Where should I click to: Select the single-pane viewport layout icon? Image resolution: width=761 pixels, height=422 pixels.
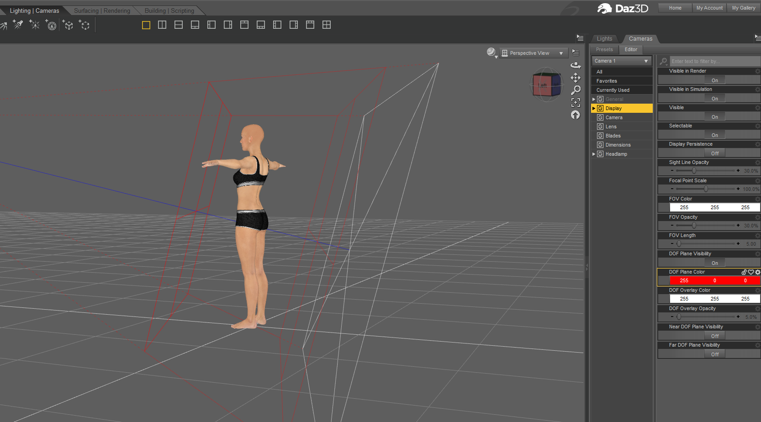[146, 25]
